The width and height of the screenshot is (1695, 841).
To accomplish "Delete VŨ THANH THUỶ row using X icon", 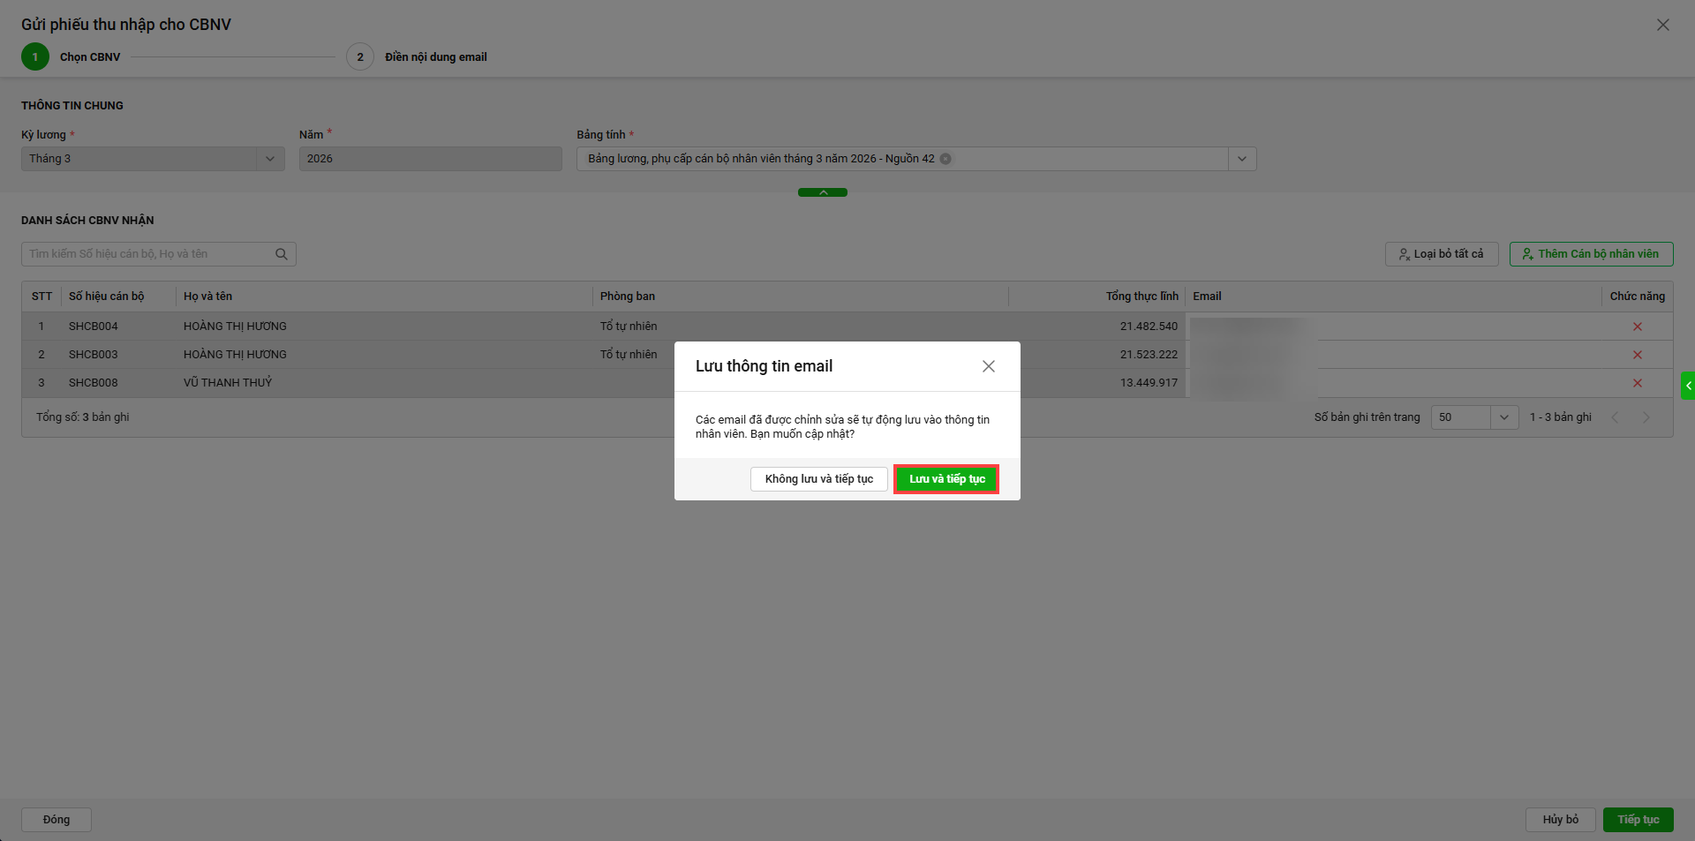I will point(1637,383).
